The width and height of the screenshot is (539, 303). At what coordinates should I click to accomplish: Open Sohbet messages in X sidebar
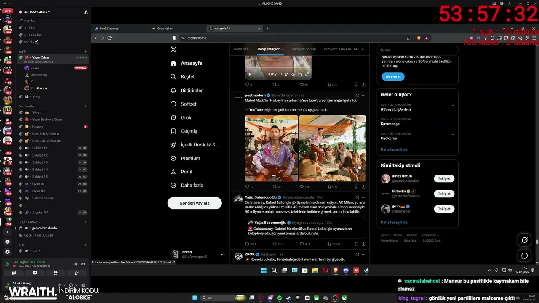pyautogui.click(x=184, y=104)
